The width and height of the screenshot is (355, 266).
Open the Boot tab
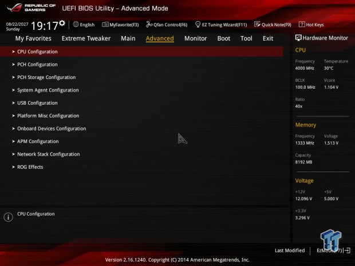(x=224, y=38)
